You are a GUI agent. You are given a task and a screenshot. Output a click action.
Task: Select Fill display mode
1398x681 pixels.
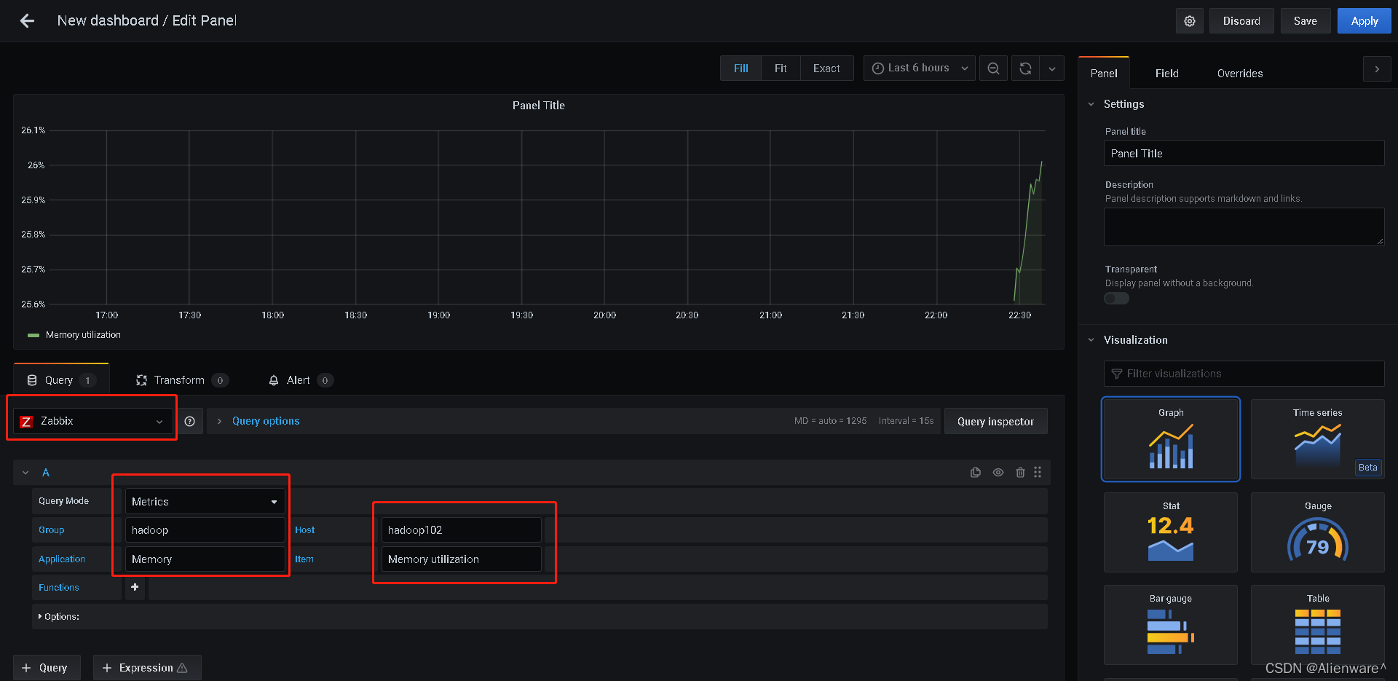[741, 68]
